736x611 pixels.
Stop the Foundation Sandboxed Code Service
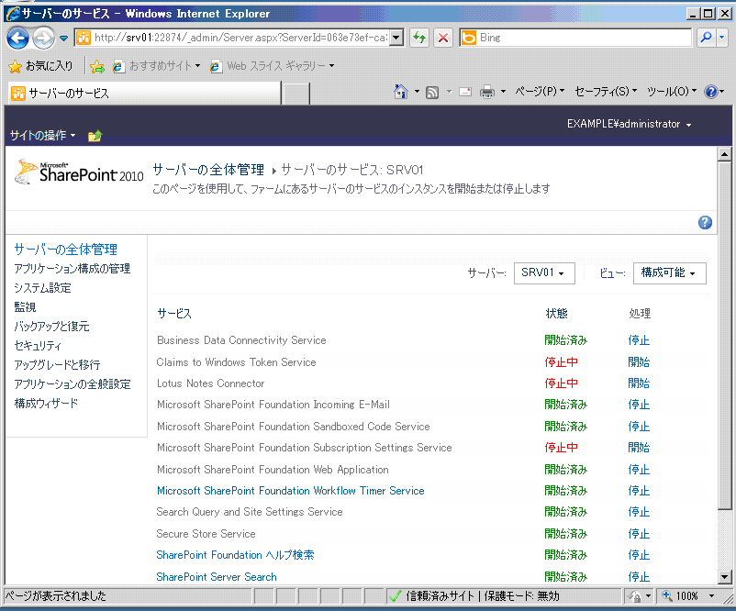point(639,426)
